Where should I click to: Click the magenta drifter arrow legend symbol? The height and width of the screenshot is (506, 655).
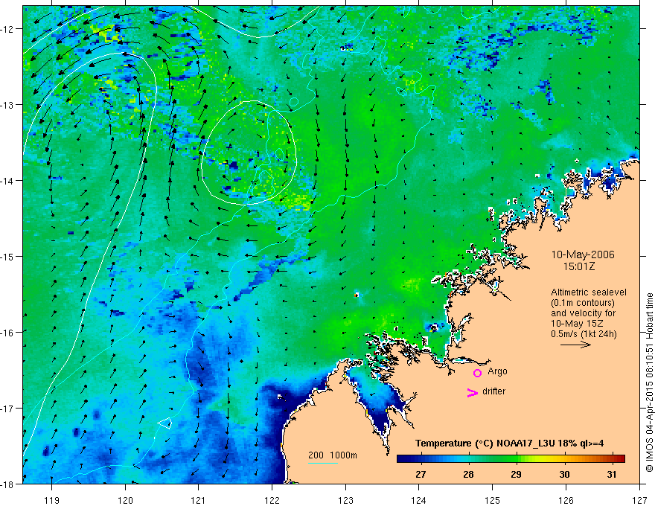(x=473, y=392)
